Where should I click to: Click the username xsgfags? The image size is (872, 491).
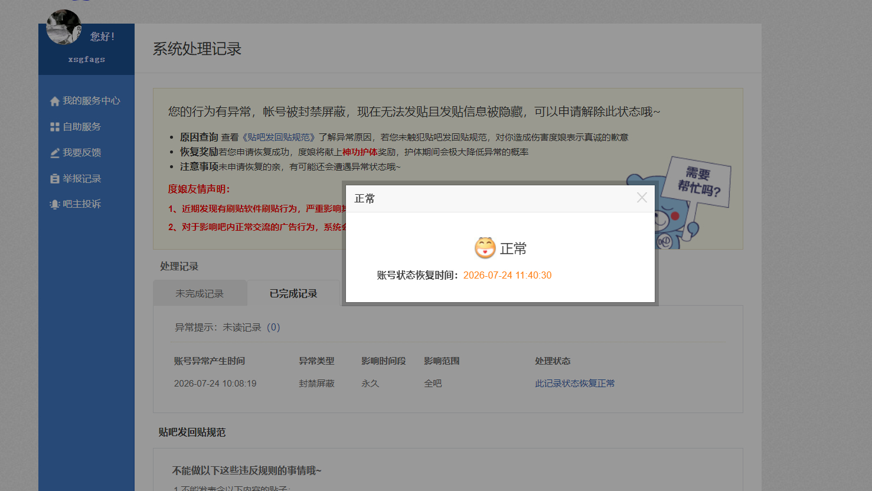[x=87, y=59]
